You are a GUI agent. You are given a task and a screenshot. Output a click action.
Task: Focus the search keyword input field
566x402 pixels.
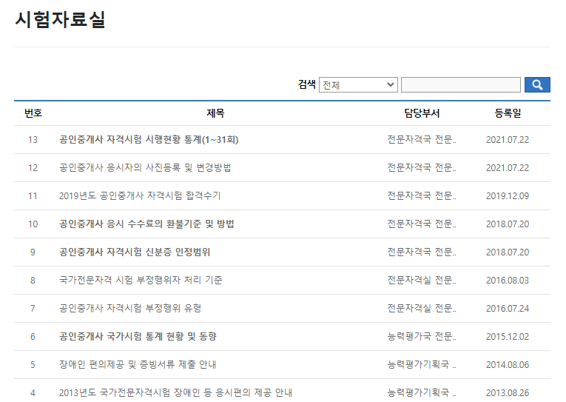[x=461, y=85]
